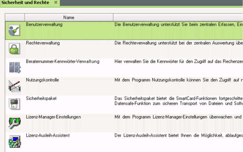Select the Nutzungskontrolle name entry
The height and width of the screenshot is (152, 243).
42,80
